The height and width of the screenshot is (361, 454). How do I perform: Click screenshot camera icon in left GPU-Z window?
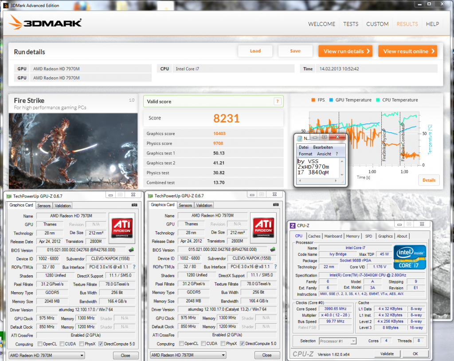[134, 205]
